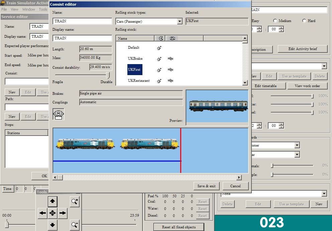This screenshot has height=231, width=332.
Task: Click the bottom-right New button
Action: coord(319,204)
